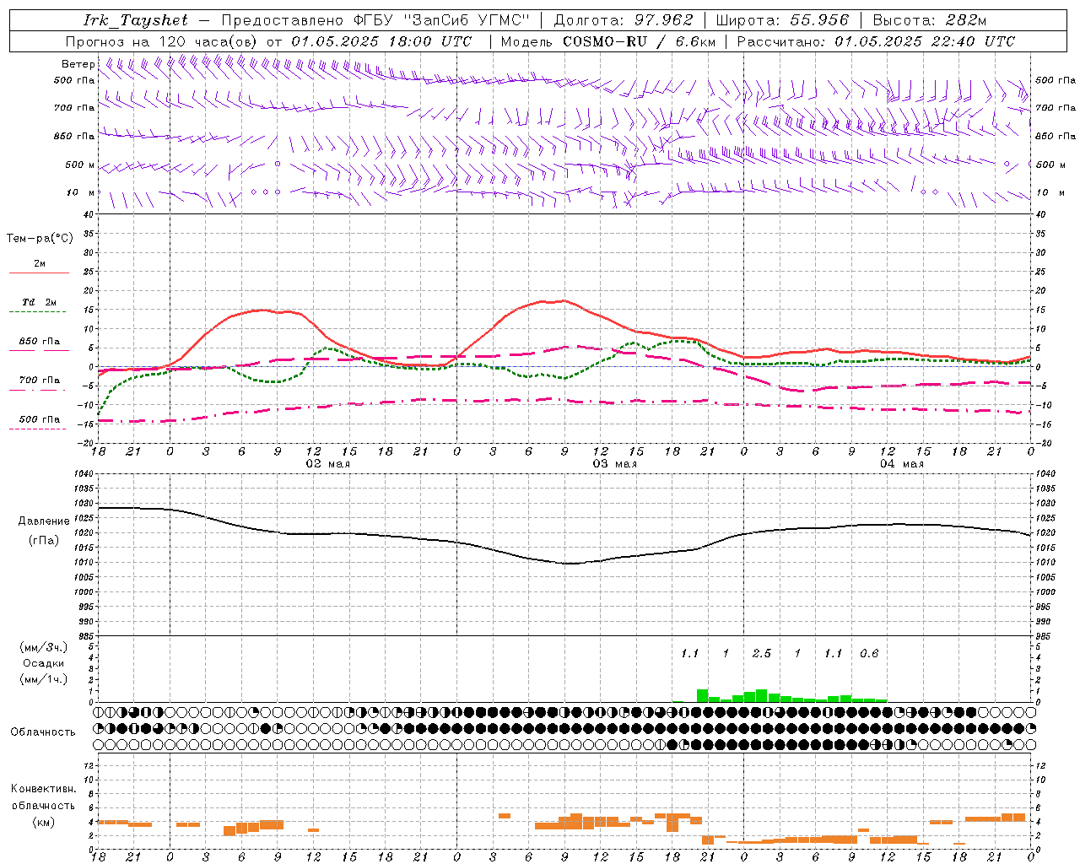Click the 700 гПа temperature legend entry
Viewport: 1080px width, 864px height.
[x=40, y=380]
